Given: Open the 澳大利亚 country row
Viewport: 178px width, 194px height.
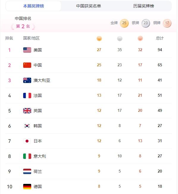Looking at the screenshot, I should click(x=89, y=80).
